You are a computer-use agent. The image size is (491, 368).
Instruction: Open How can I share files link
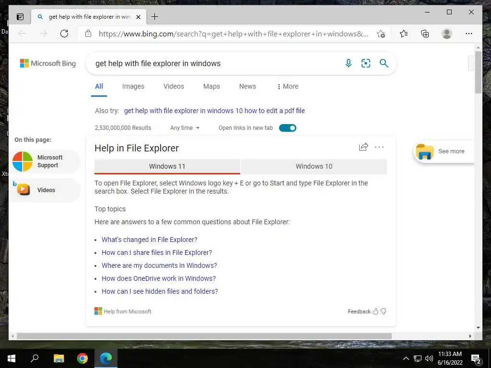coord(157,253)
